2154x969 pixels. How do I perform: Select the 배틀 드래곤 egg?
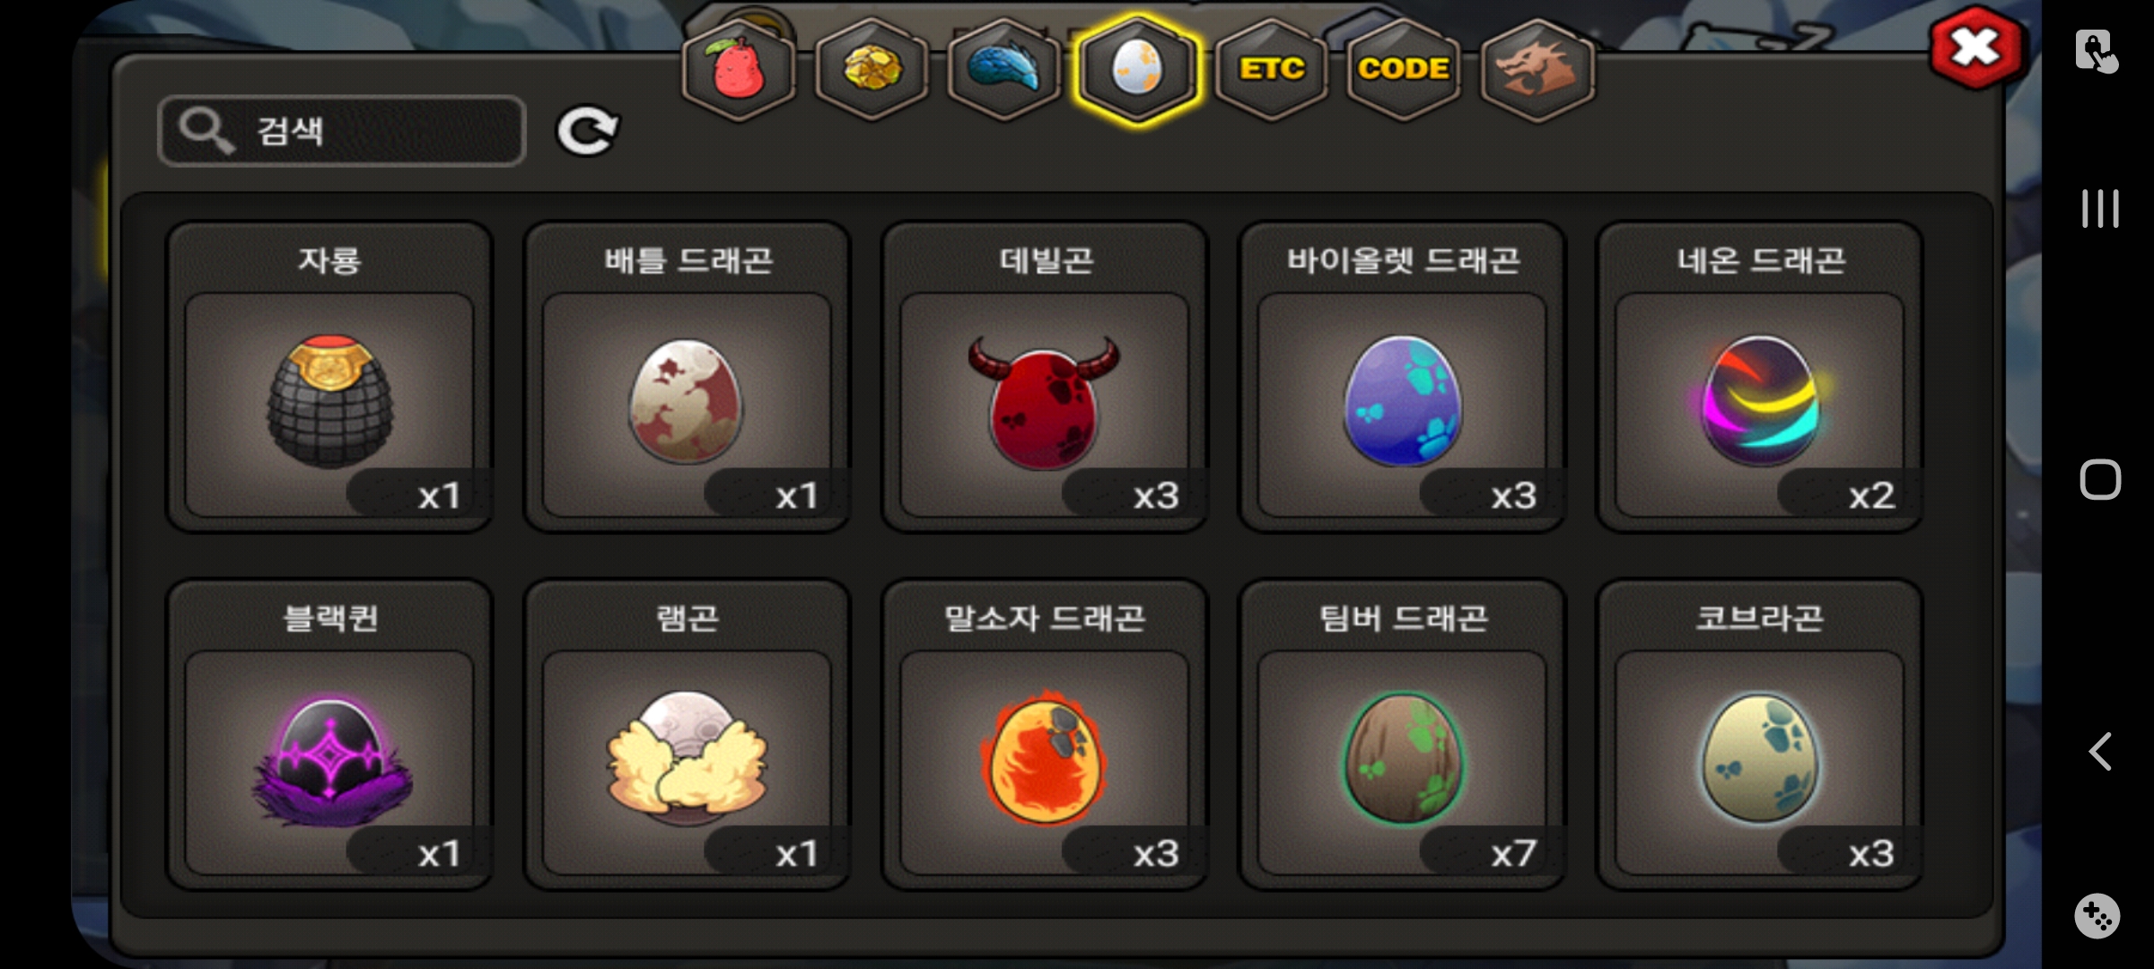tap(687, 377)
